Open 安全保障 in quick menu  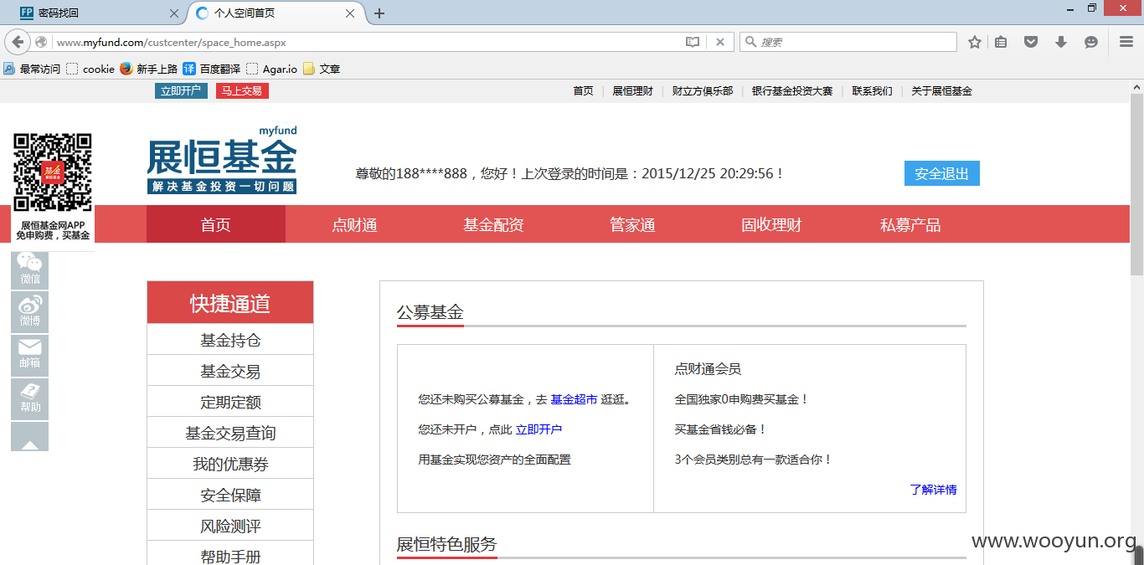click(x=230, y=495)
